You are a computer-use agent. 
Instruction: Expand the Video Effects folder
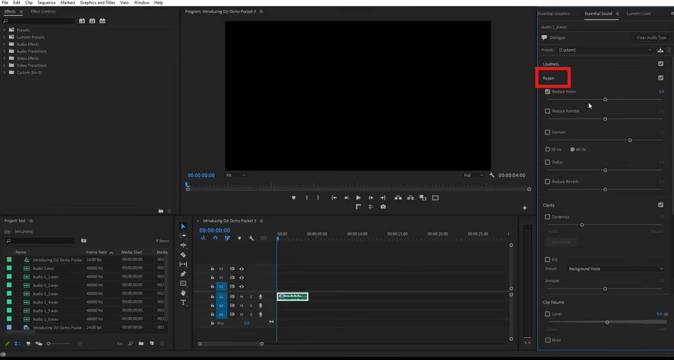click(x=5, y=58)
